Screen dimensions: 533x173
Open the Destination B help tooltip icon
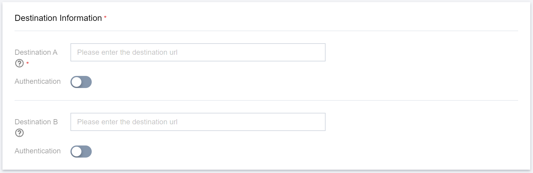(19, 133)
